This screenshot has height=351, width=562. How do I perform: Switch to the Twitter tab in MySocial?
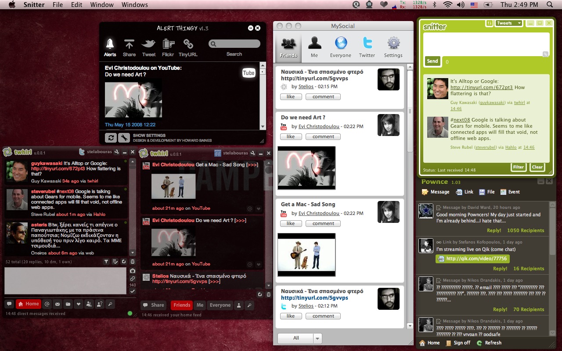tap(367, 48)
